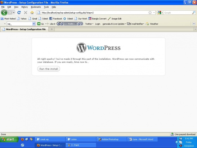Click into the Google search box
The image size is (197, 148).
pos(178,13)
